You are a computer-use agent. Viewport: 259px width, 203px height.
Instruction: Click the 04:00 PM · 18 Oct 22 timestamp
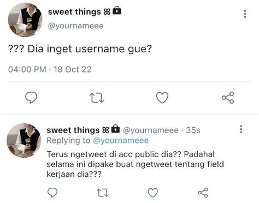[50, 69]
